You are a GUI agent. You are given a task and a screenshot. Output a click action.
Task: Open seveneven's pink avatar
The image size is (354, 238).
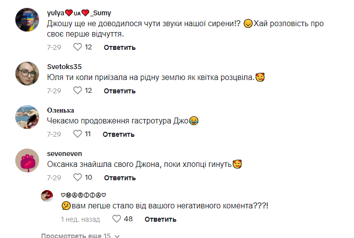tap(27, 160)
